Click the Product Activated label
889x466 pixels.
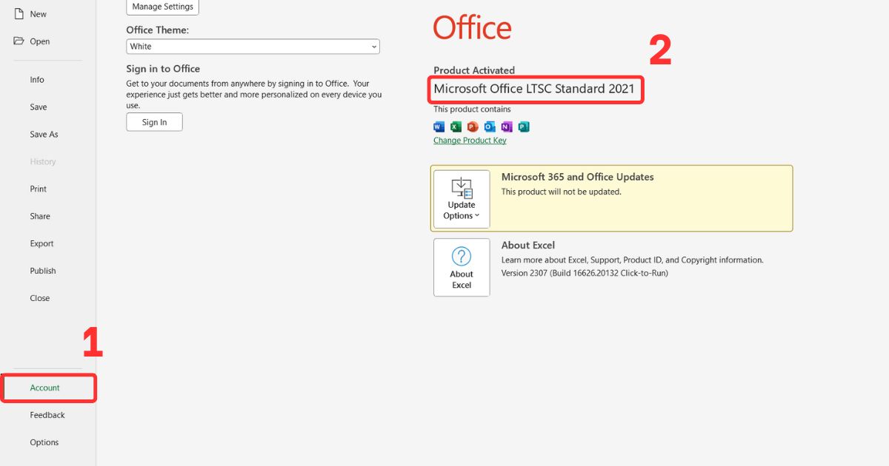coord(474,70)
